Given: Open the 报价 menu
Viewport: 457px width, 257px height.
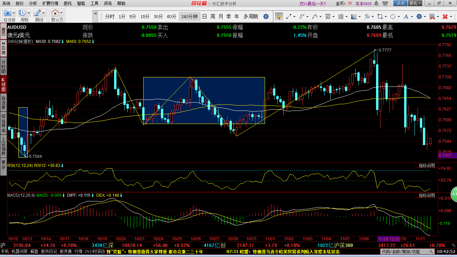Looking at the screenshot, I should (x=20, y=3).
